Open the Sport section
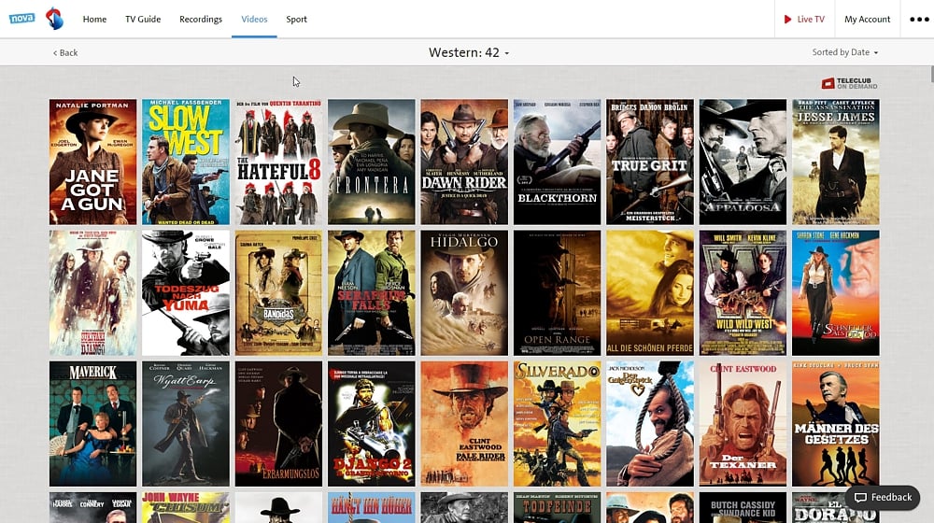This screenshot has width=934, height=523. tap(297, 19)
